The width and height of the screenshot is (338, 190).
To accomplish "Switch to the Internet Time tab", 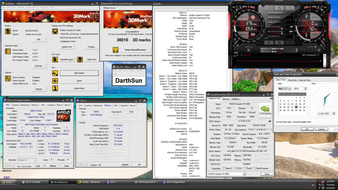I will click(304, 80).
